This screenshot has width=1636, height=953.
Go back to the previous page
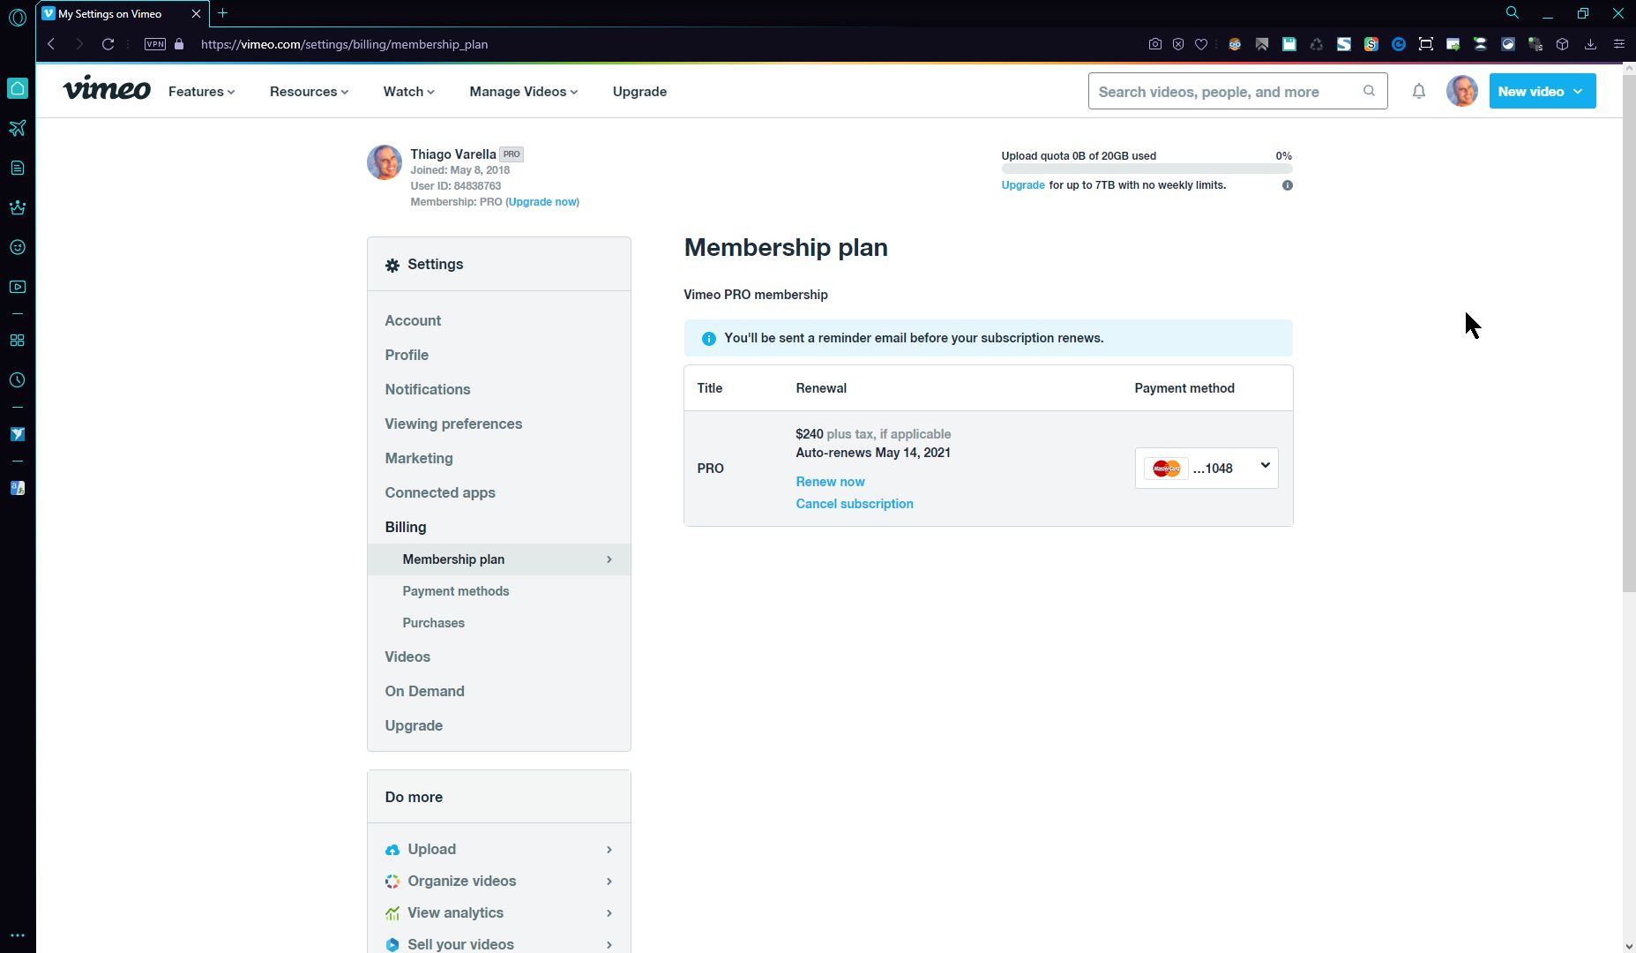[51, 44]
